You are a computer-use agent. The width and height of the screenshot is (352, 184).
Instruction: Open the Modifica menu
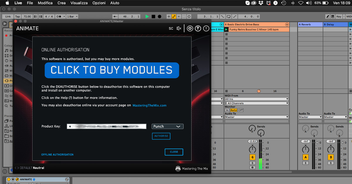point(45,3)
